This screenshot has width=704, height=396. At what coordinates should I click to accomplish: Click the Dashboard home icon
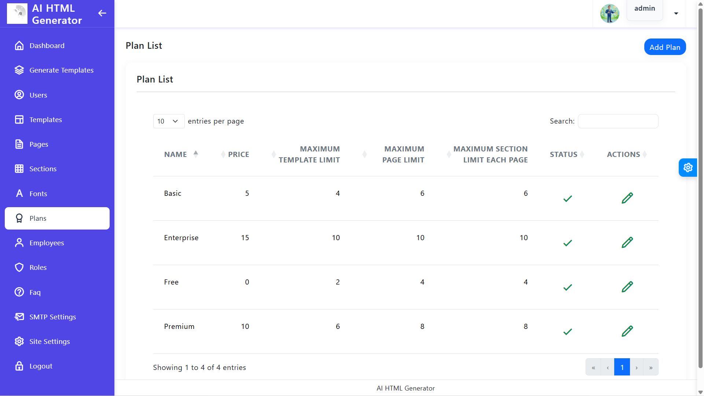(x=19, y=45)
